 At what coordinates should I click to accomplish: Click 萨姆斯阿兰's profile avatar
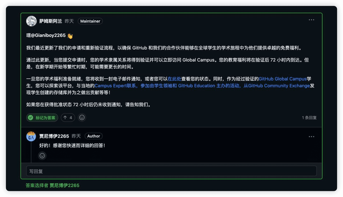coord(31,21)
